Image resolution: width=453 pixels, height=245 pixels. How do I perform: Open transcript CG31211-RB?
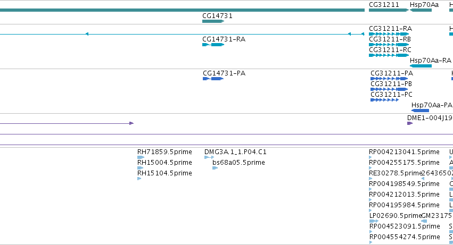pyautogui.click(x=389, y=45)
